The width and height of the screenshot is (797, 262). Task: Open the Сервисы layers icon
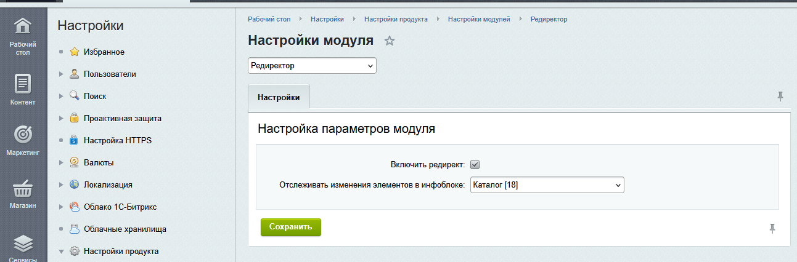click(x=23, y=244)
